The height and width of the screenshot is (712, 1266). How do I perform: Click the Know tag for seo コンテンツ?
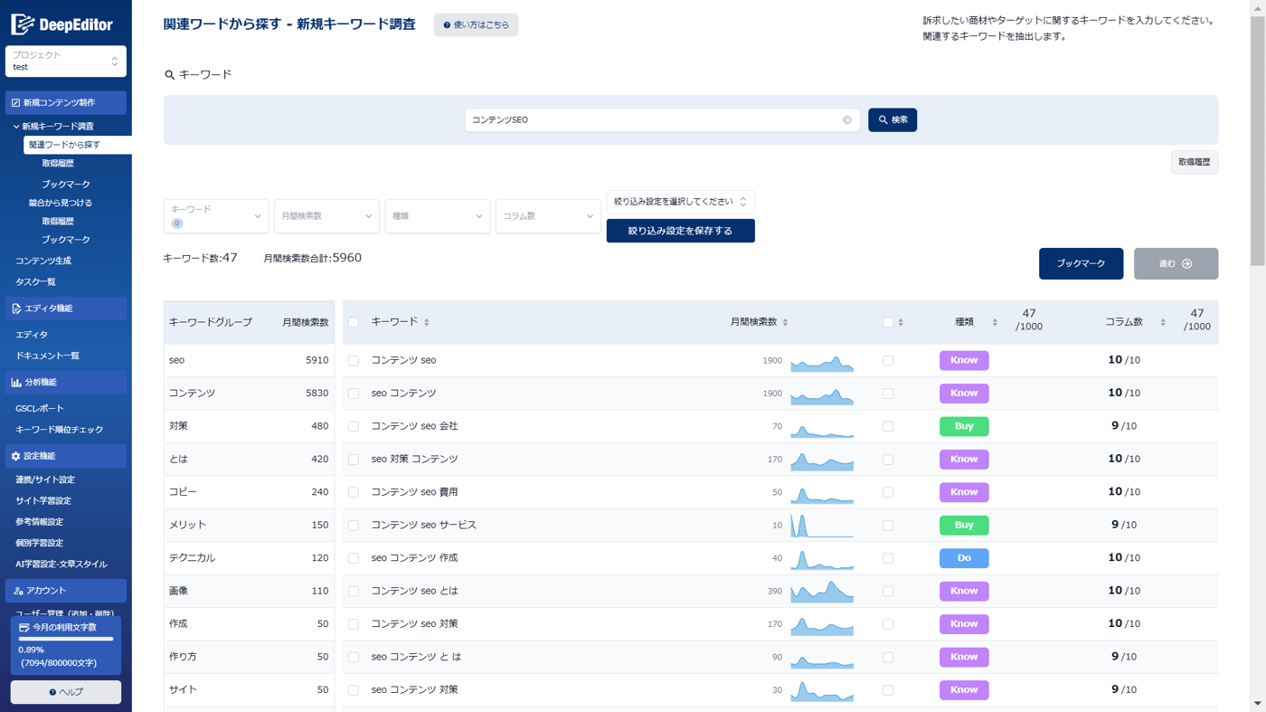pyautogui.click(x=964, y=394)
